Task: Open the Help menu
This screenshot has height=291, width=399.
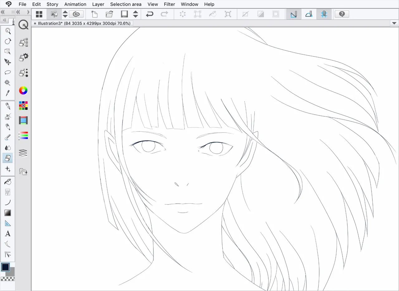Action: tap(209, 4)
